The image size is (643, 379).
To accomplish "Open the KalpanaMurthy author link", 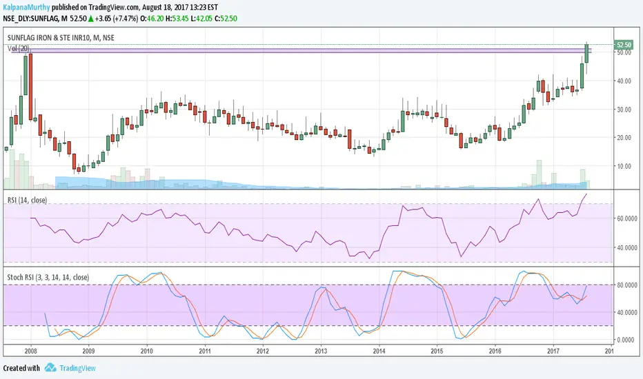I will [27, 8].
